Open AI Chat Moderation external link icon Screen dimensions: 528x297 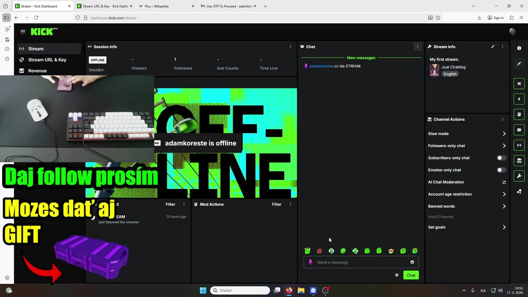point(504,182)
